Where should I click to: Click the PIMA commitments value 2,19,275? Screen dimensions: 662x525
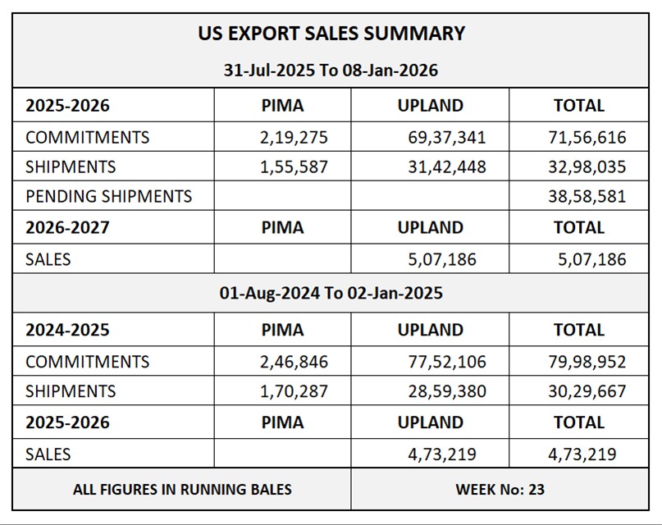(x=293, y=136)
